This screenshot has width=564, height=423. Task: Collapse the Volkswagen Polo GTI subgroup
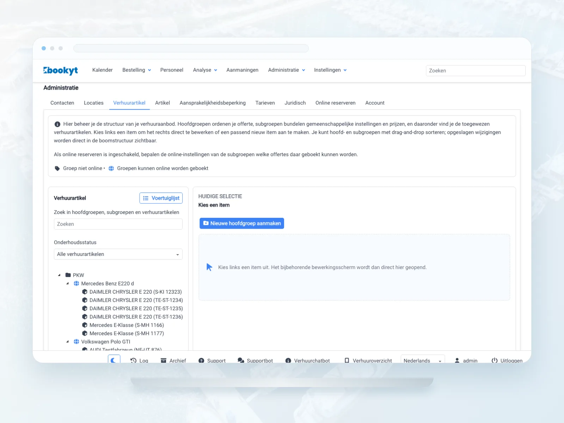click(x=68, y=342)
